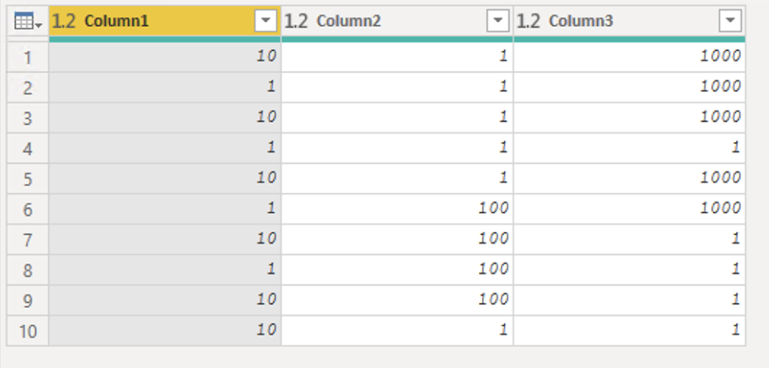Viewport: 769px width, 368px height.
Task: Click Column3 cell in row 10
Action: click(630, 331)
